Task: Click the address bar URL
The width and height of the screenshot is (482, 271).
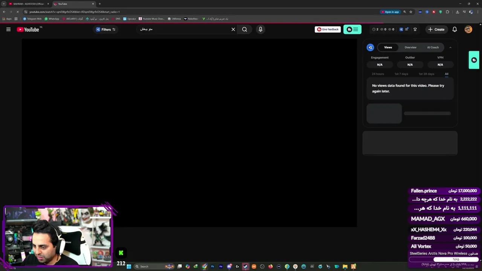Action: pyautogui.click(x=75, y=12)
